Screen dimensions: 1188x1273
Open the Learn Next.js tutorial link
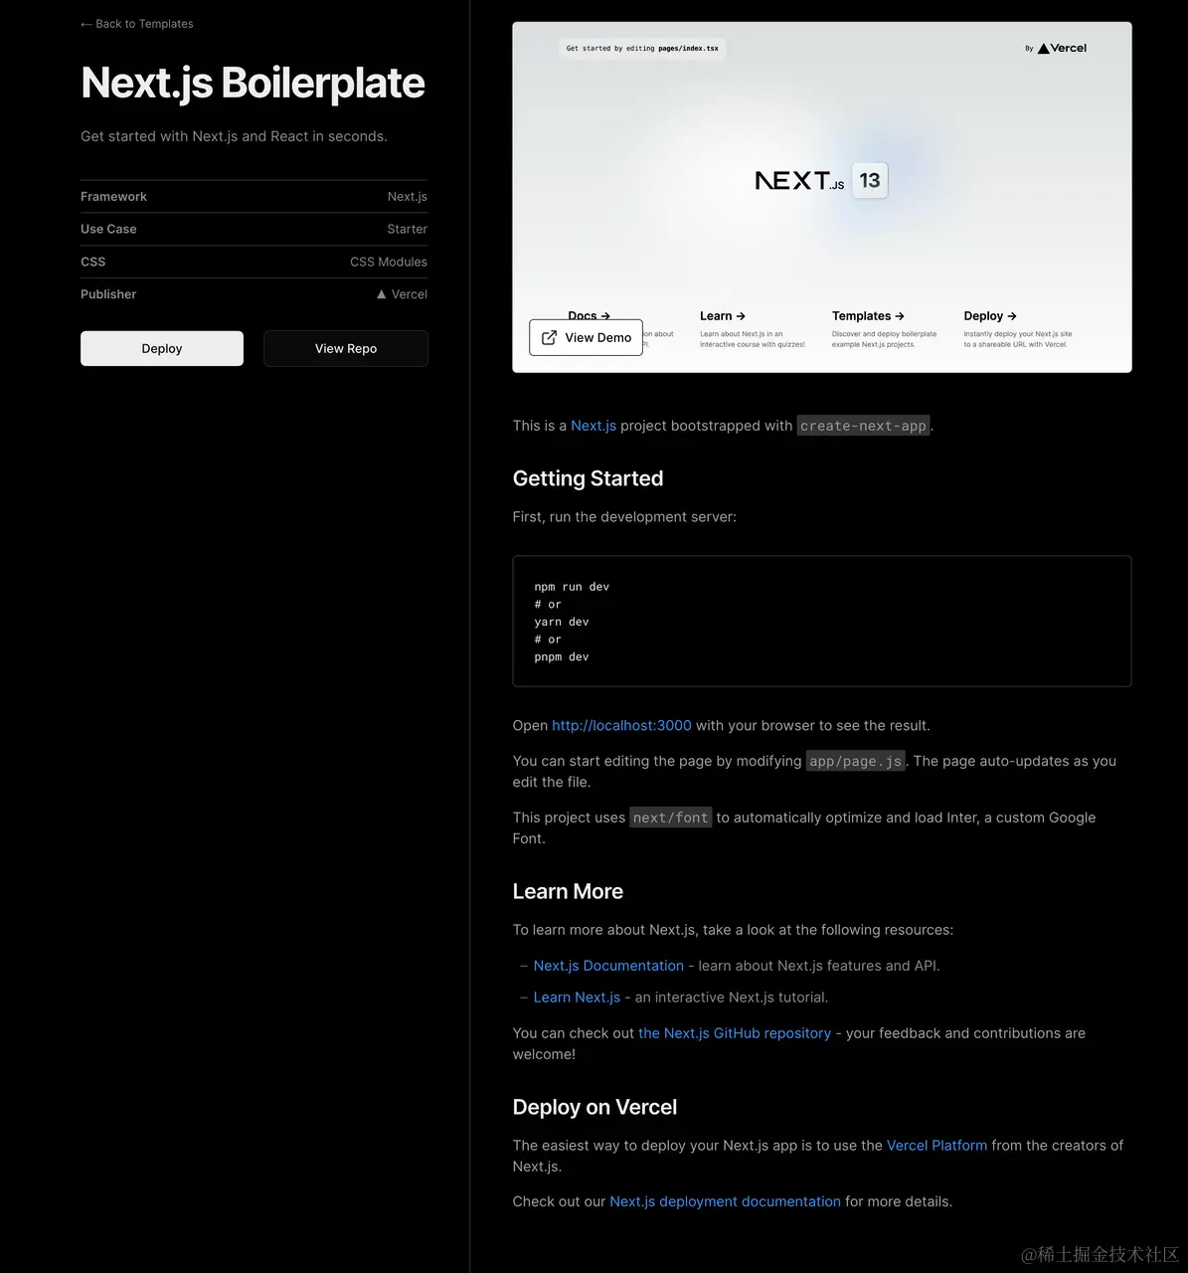pos(577,998)
